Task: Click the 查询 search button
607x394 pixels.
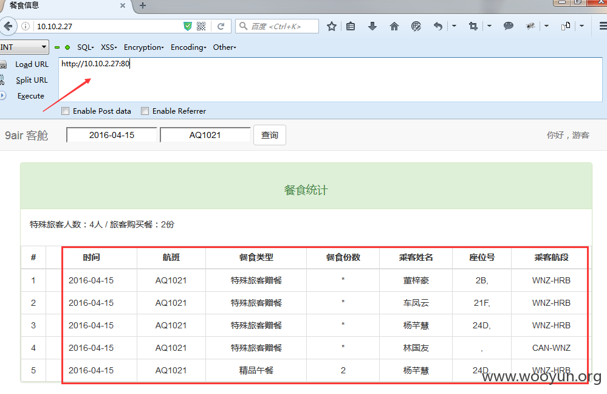Action: click(269, 135)
